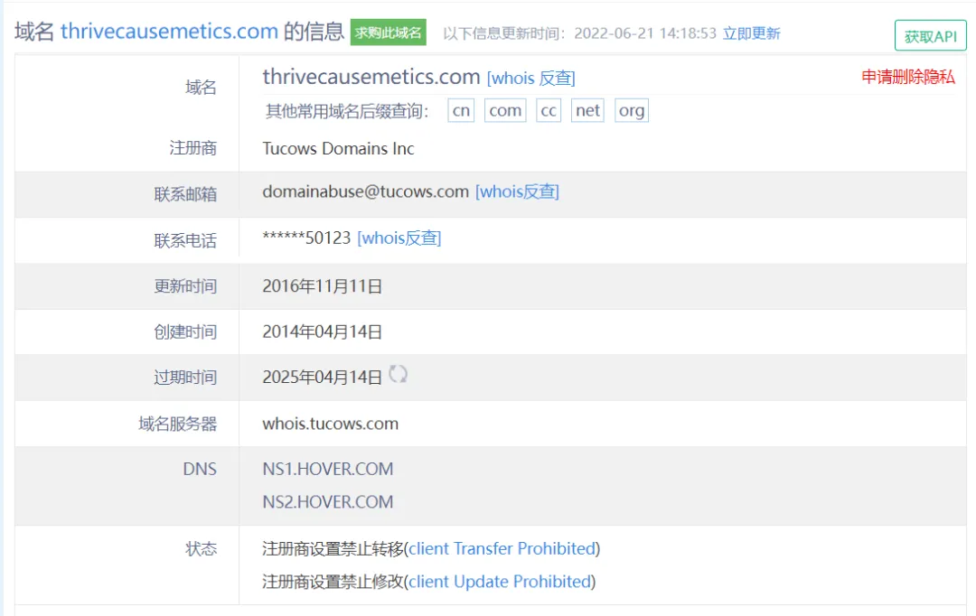Click NS1.HOVER.COM DNS entry
Viewport: 976px width, 616px height.
coord(327,469)
